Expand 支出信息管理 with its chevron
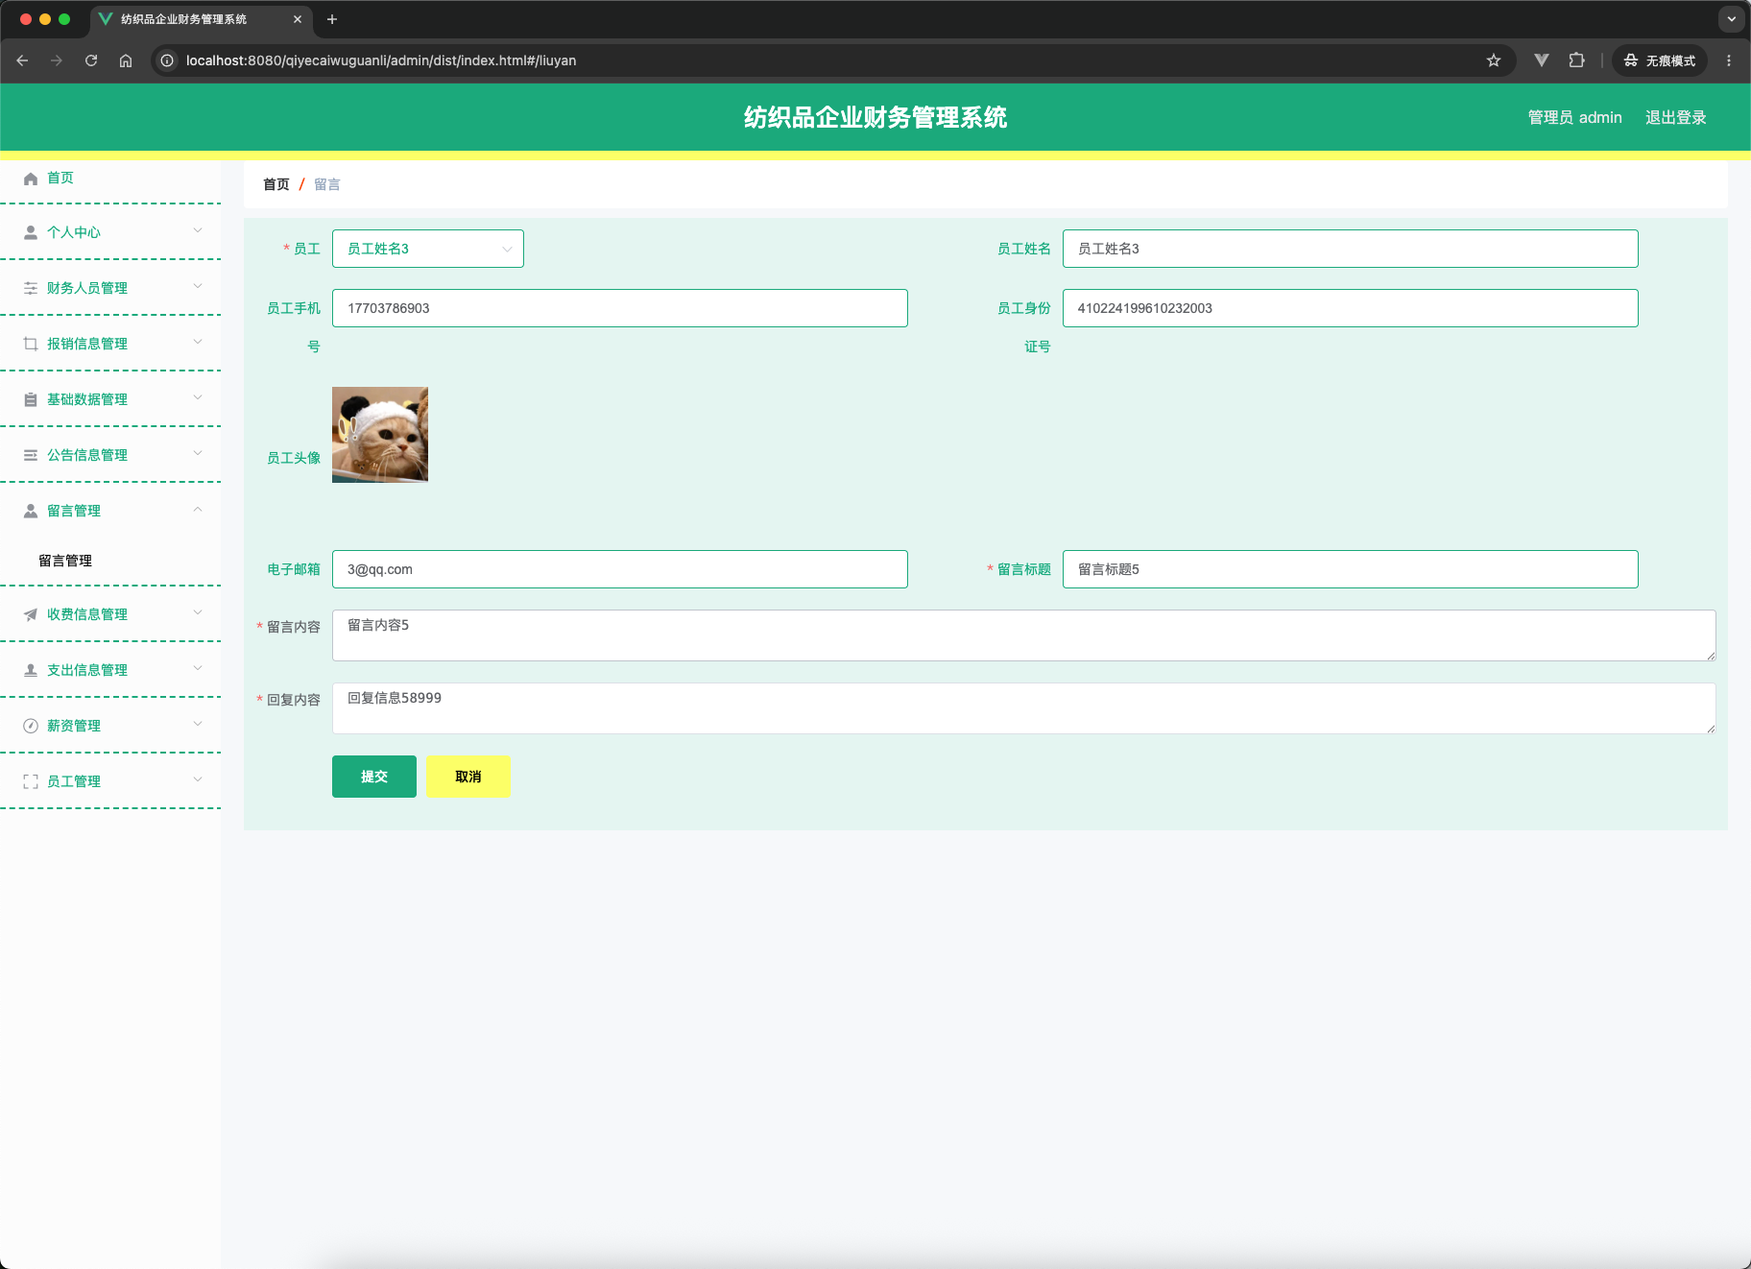 [198, 668]
